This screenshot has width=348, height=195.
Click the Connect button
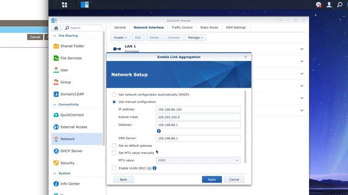tap(173, 37)
